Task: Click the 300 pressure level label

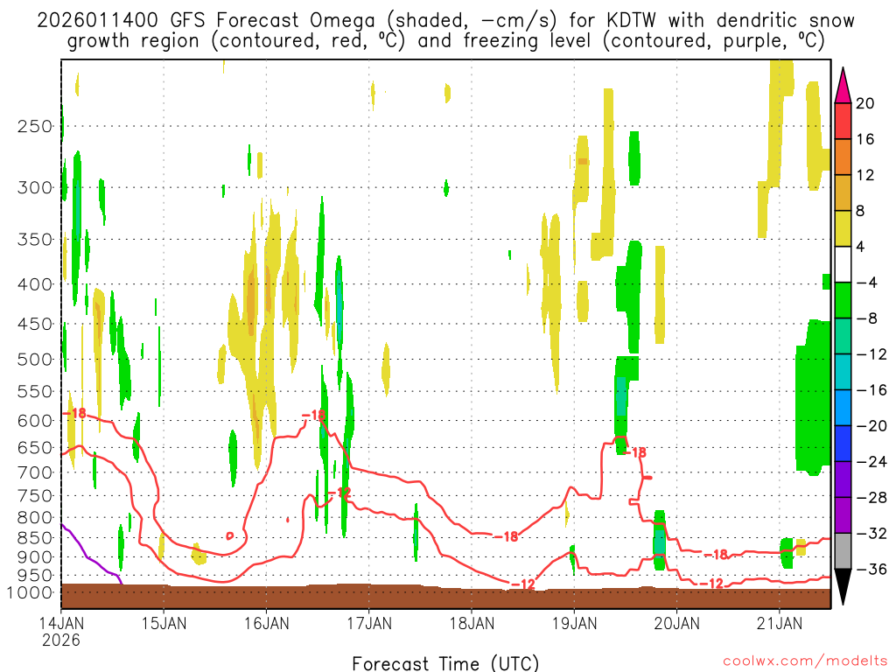Action: coord(35,187)
